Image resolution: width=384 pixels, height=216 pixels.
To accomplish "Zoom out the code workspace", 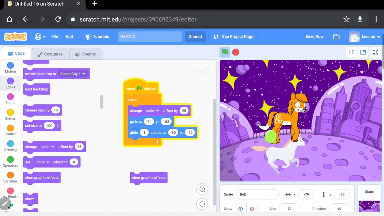I will [202, 204].
